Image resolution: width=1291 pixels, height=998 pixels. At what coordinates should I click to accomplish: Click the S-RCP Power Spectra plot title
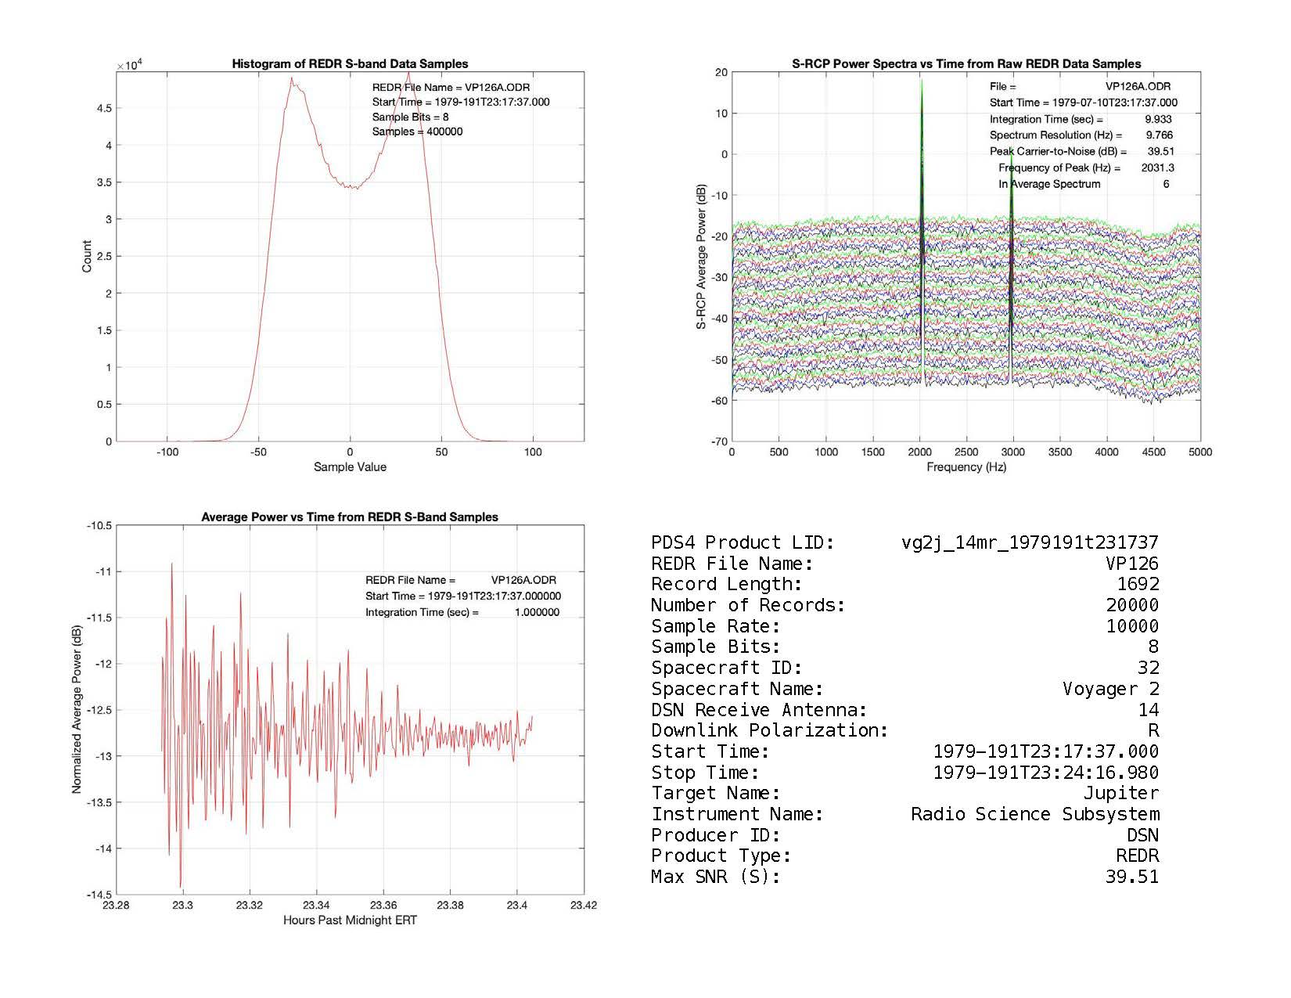[966, 64]
